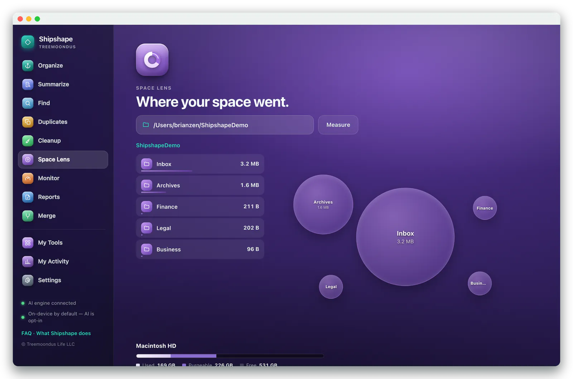Click the Finance bubble
The height and width of the screenshot is (379, 573).
coord(485,208)
